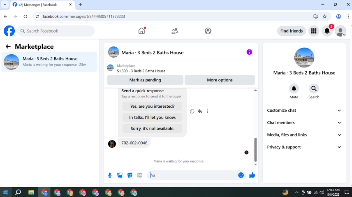Click the address bar URL

pyautogui.click(x=84, y=16)
